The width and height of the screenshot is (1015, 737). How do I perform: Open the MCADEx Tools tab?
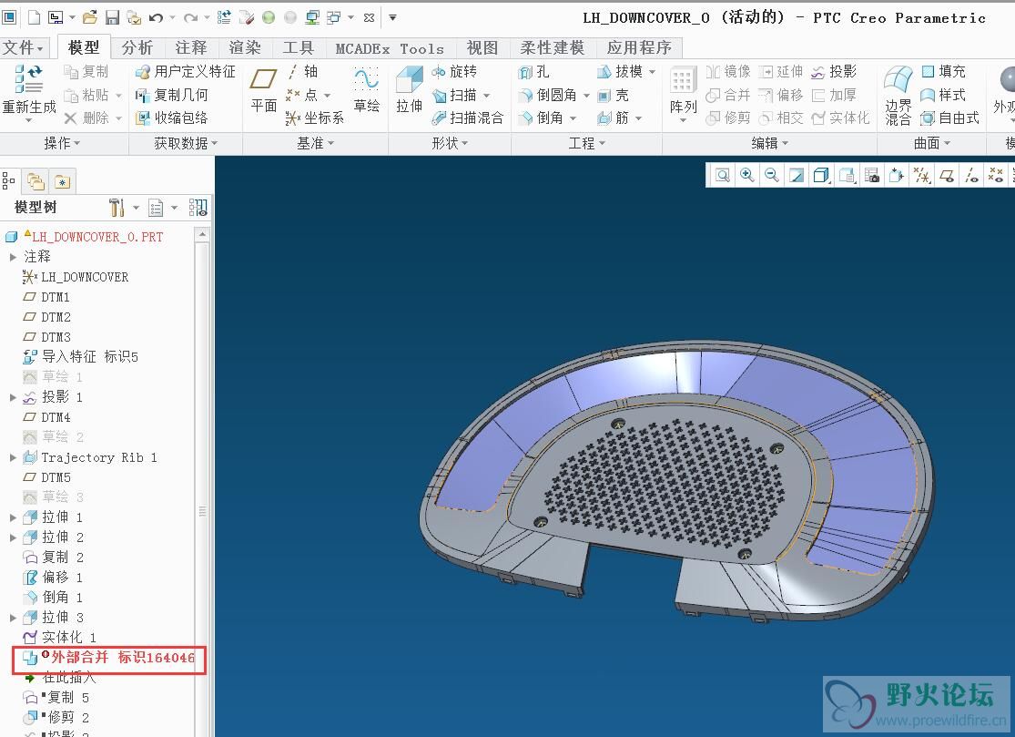(390, 48)
